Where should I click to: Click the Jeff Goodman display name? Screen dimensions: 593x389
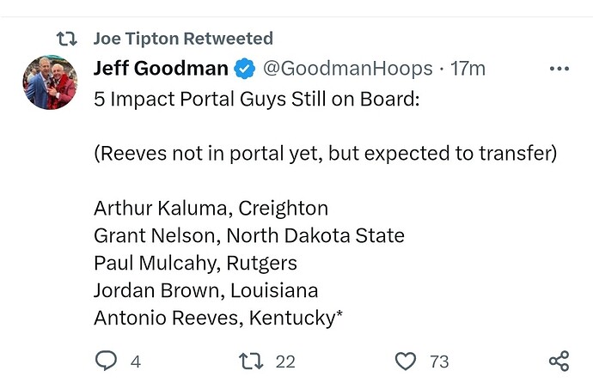coord(161,68)
